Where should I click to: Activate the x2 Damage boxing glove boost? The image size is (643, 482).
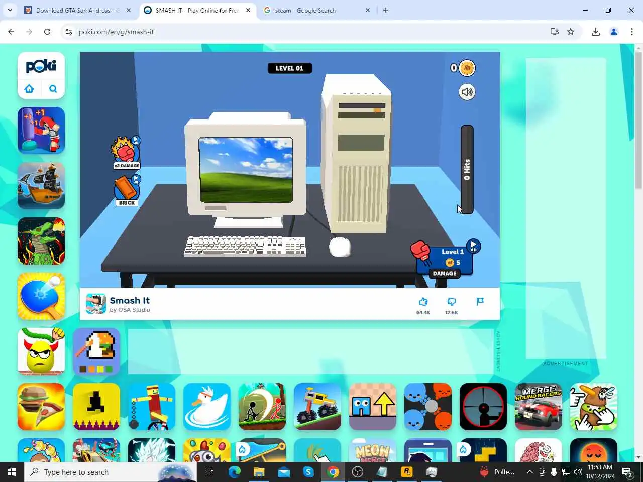pos(126,152)
